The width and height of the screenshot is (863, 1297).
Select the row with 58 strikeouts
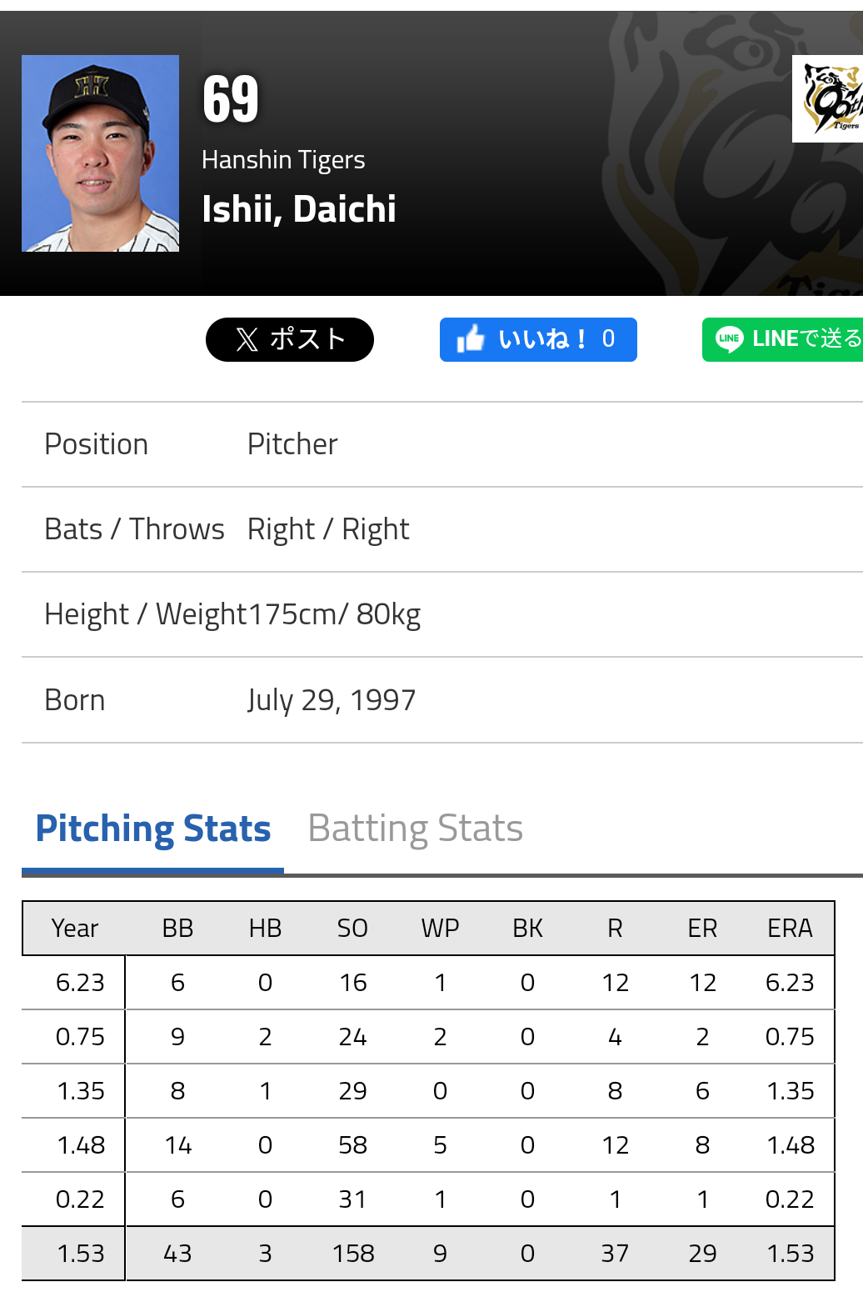click(x=428, y=1144)
